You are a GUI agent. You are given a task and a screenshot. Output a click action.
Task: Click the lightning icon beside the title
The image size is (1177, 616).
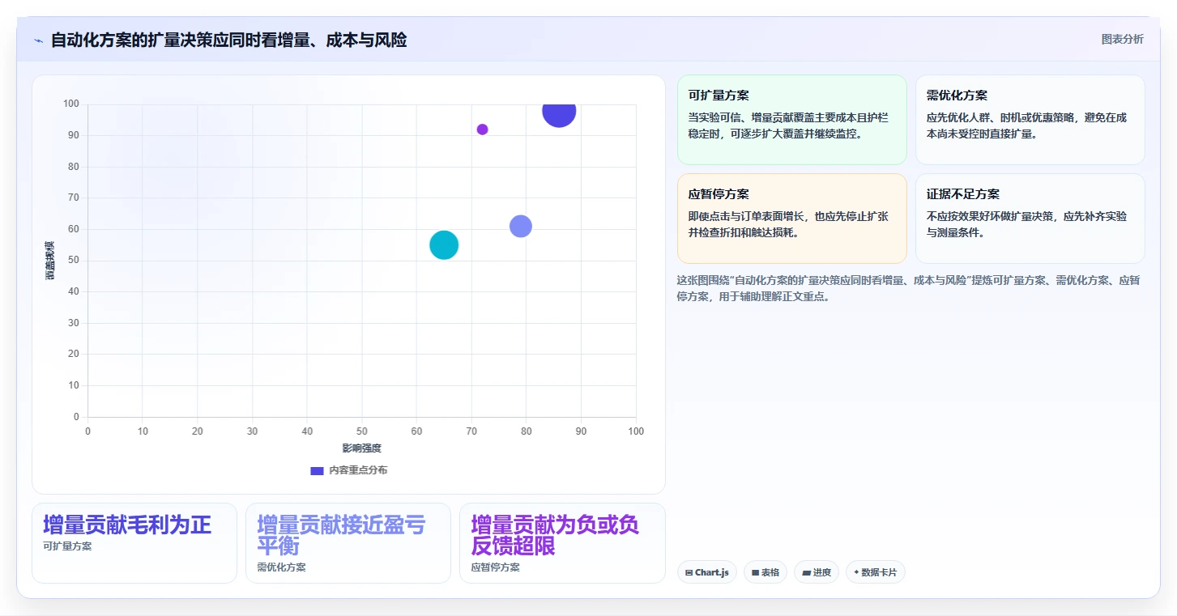[38, 40]
